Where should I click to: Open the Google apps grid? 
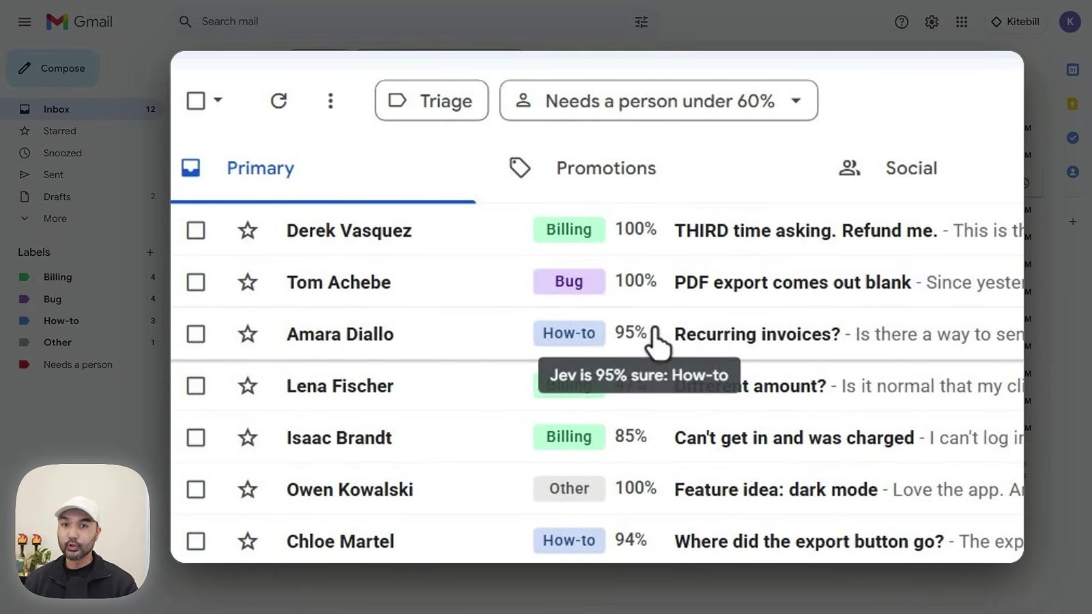pos(962,22)
